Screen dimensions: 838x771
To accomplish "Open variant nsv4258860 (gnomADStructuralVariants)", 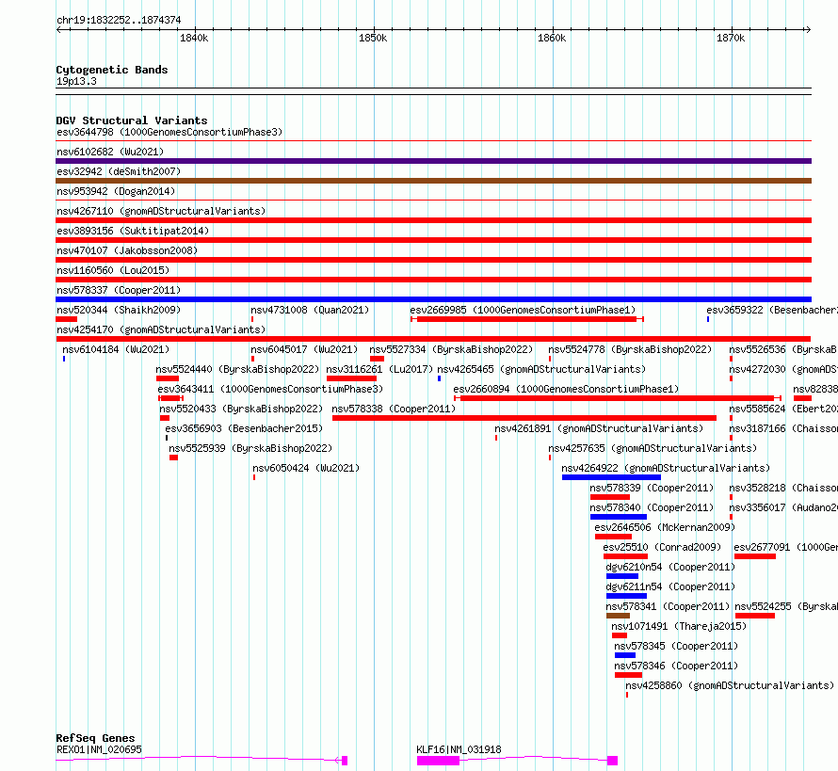I will [x=730, y=685].
